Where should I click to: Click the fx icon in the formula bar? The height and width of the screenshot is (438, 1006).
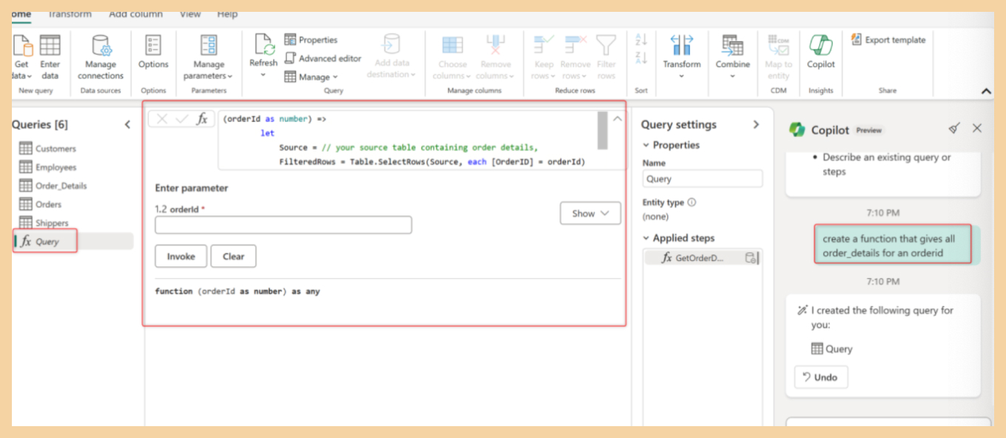pyautogui.click(x=201, y=119)
